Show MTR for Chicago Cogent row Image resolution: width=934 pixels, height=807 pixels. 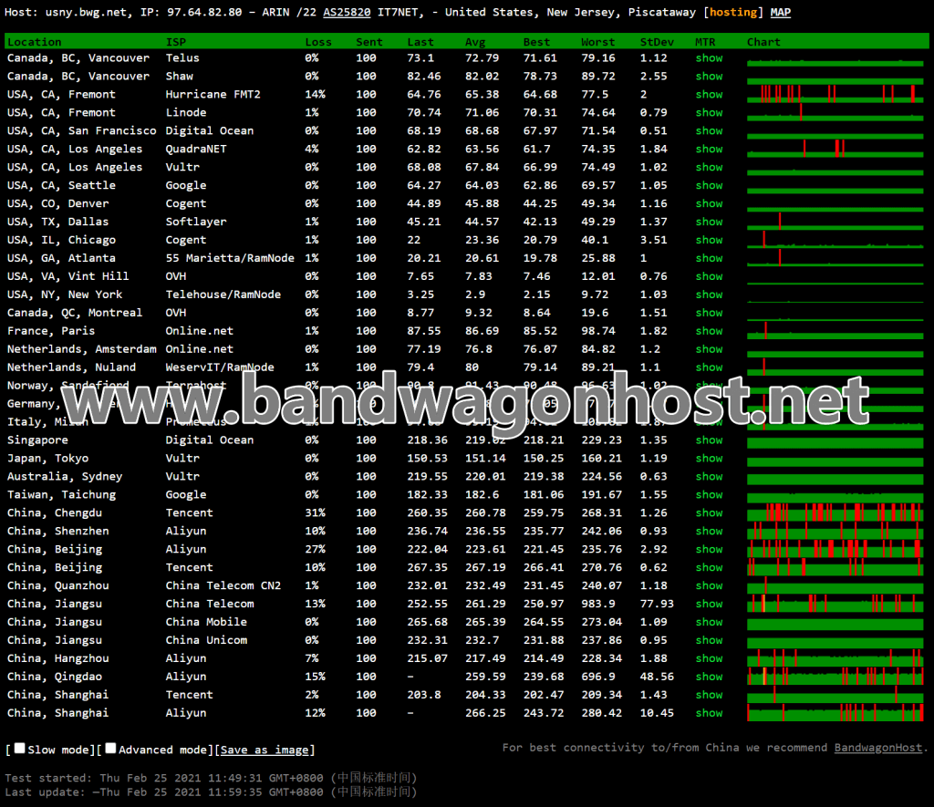[x=709, y=240]
